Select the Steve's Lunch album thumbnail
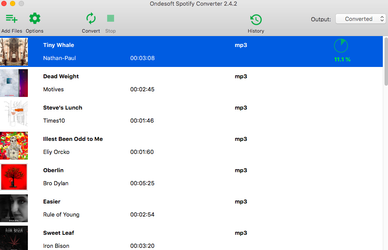 [x=14, y=114]
